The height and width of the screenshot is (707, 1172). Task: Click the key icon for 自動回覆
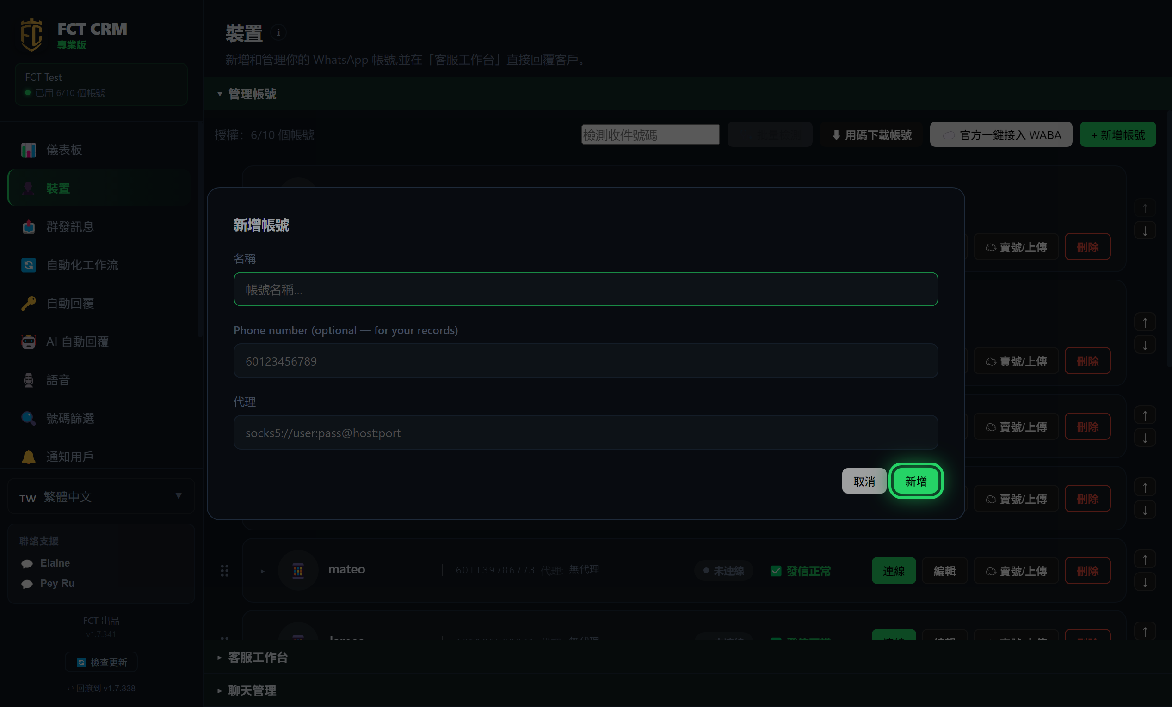pyautogui.click(x=29, y=303)
